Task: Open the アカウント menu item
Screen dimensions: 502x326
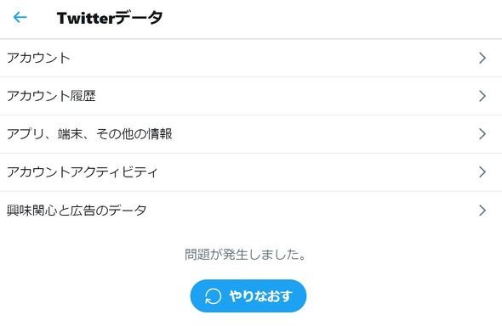Action: (x=251, y=58)
